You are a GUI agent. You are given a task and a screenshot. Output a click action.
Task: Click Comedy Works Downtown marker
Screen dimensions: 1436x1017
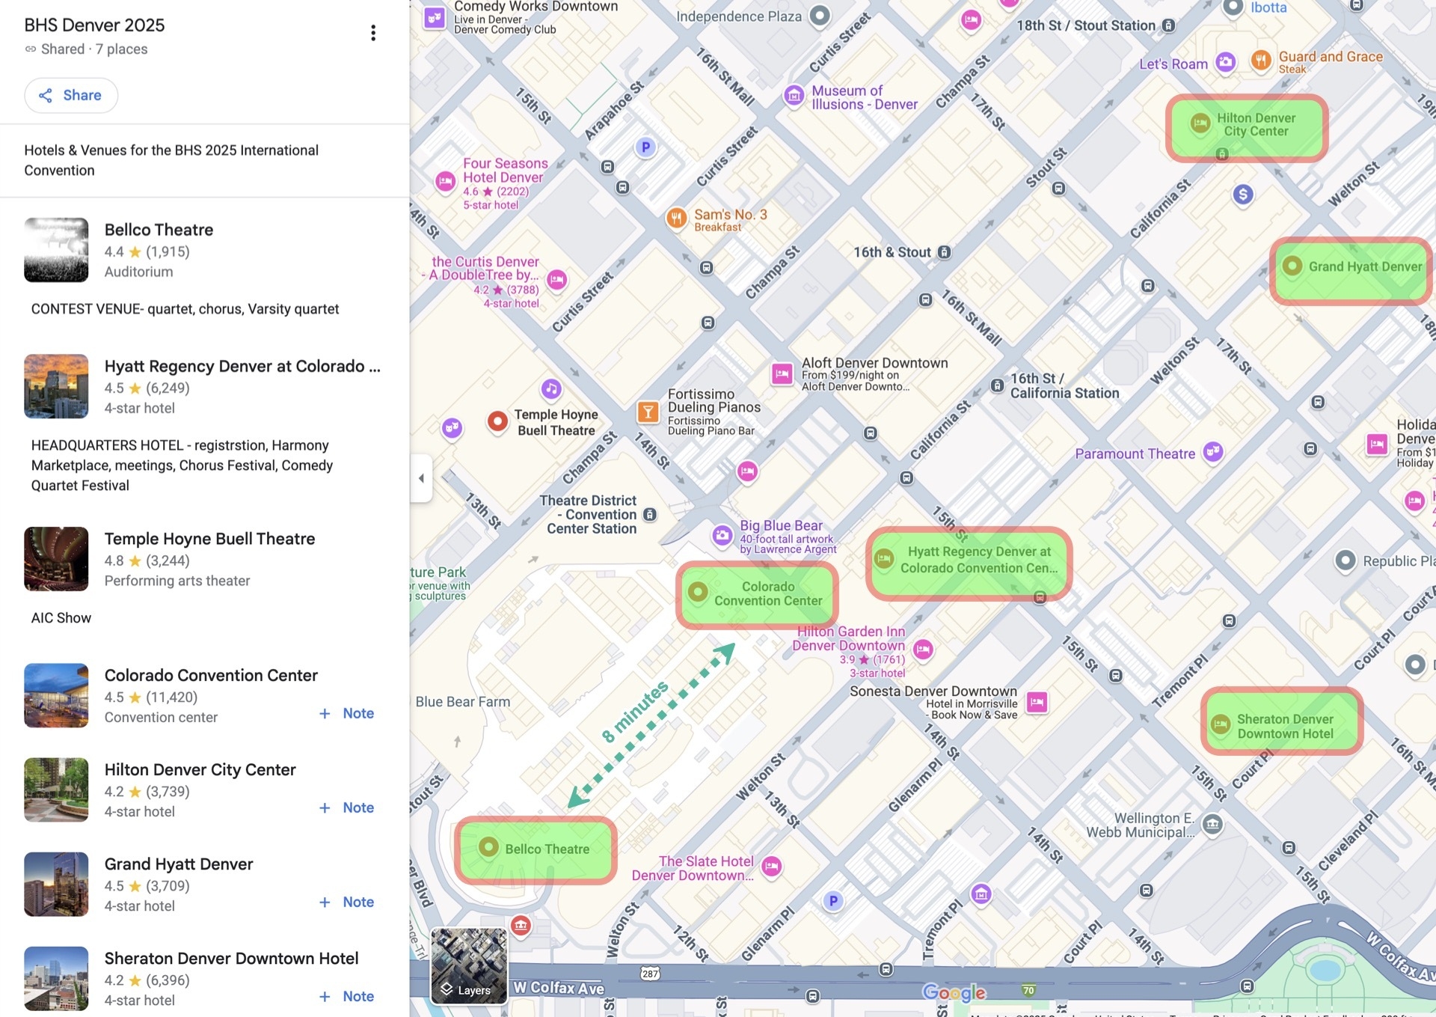click(x=435, y=17)
